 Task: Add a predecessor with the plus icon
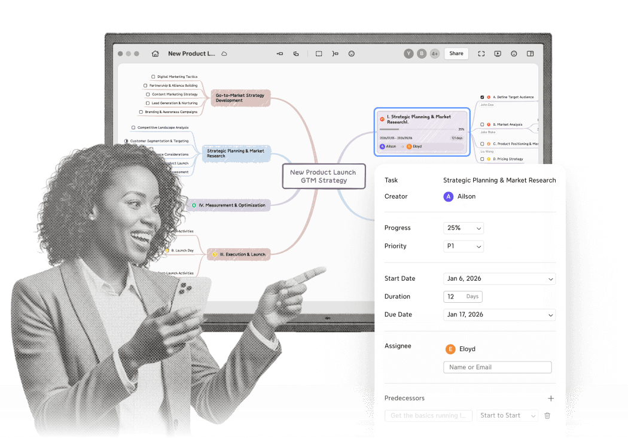click(x=551, y=399)
